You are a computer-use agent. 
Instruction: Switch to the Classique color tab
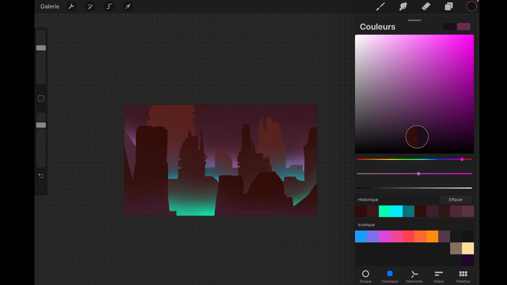tap(390, 277)
